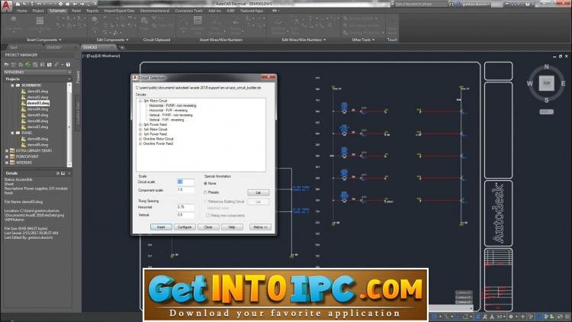Click the Close button in Circuit Selection dialog

[208, 227]
